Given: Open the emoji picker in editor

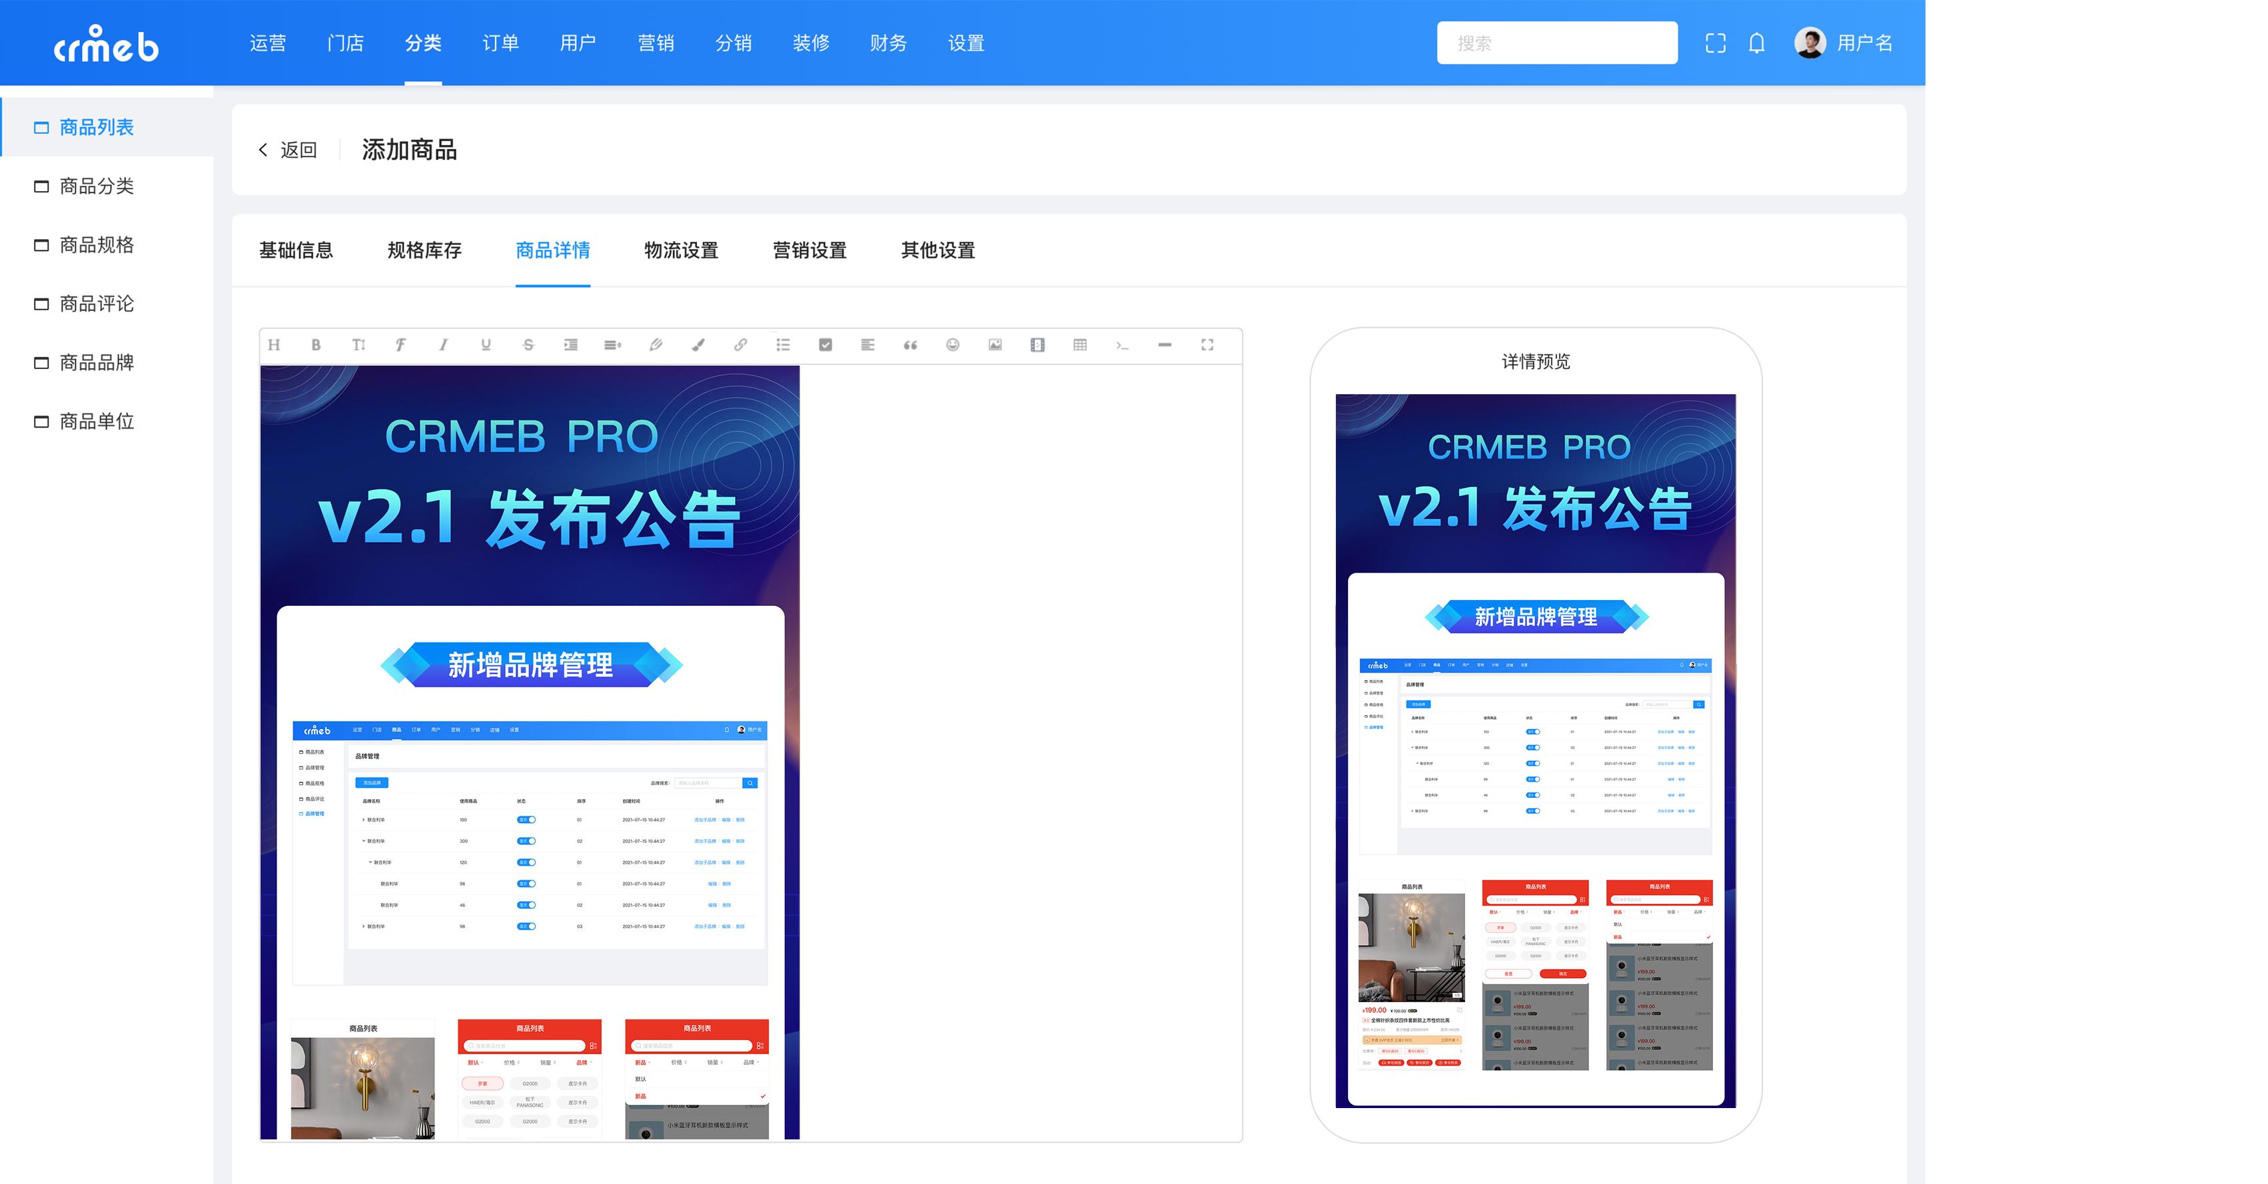Looking at the screenshot, I should click(x=953, y=345).
